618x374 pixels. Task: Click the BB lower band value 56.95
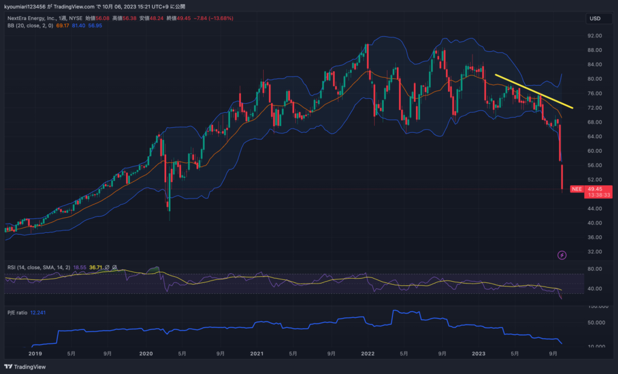(x=95, y=25)
